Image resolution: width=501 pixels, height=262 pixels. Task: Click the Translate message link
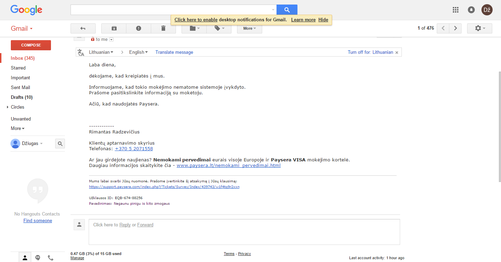[174, 52]
